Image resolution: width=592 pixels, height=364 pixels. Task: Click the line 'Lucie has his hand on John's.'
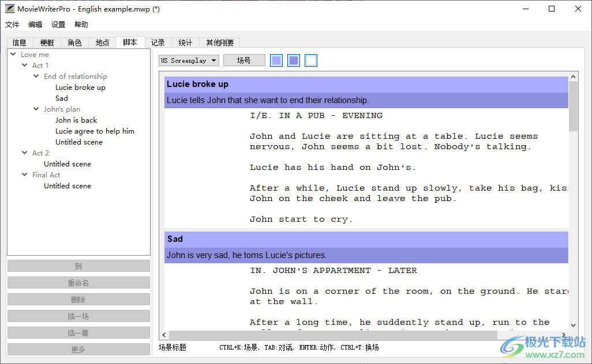(332, 167)
